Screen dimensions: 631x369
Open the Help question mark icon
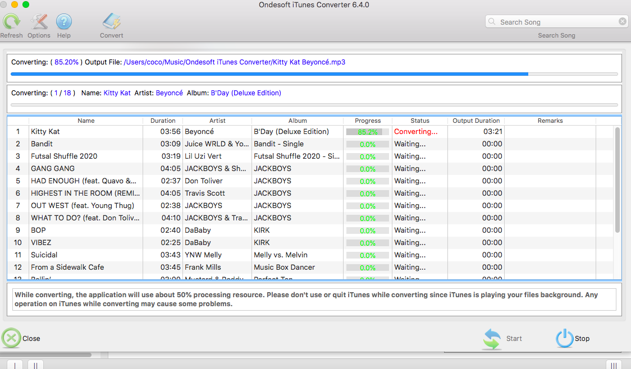(63, 22)
